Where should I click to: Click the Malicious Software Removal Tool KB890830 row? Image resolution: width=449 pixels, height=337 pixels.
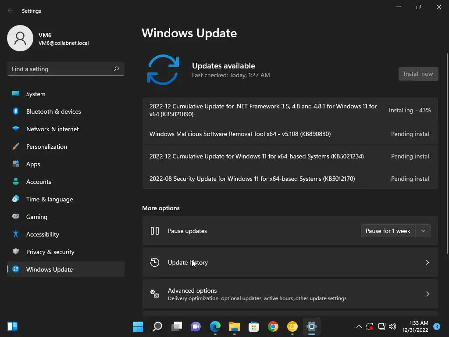[x=290, y=134]
